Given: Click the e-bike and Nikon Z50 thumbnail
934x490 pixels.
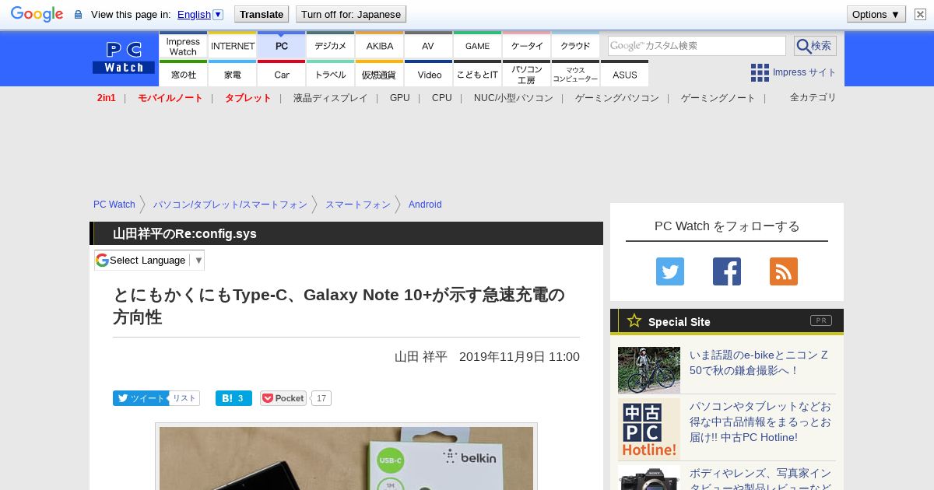Looking at the screenshot, I should 649,370.
